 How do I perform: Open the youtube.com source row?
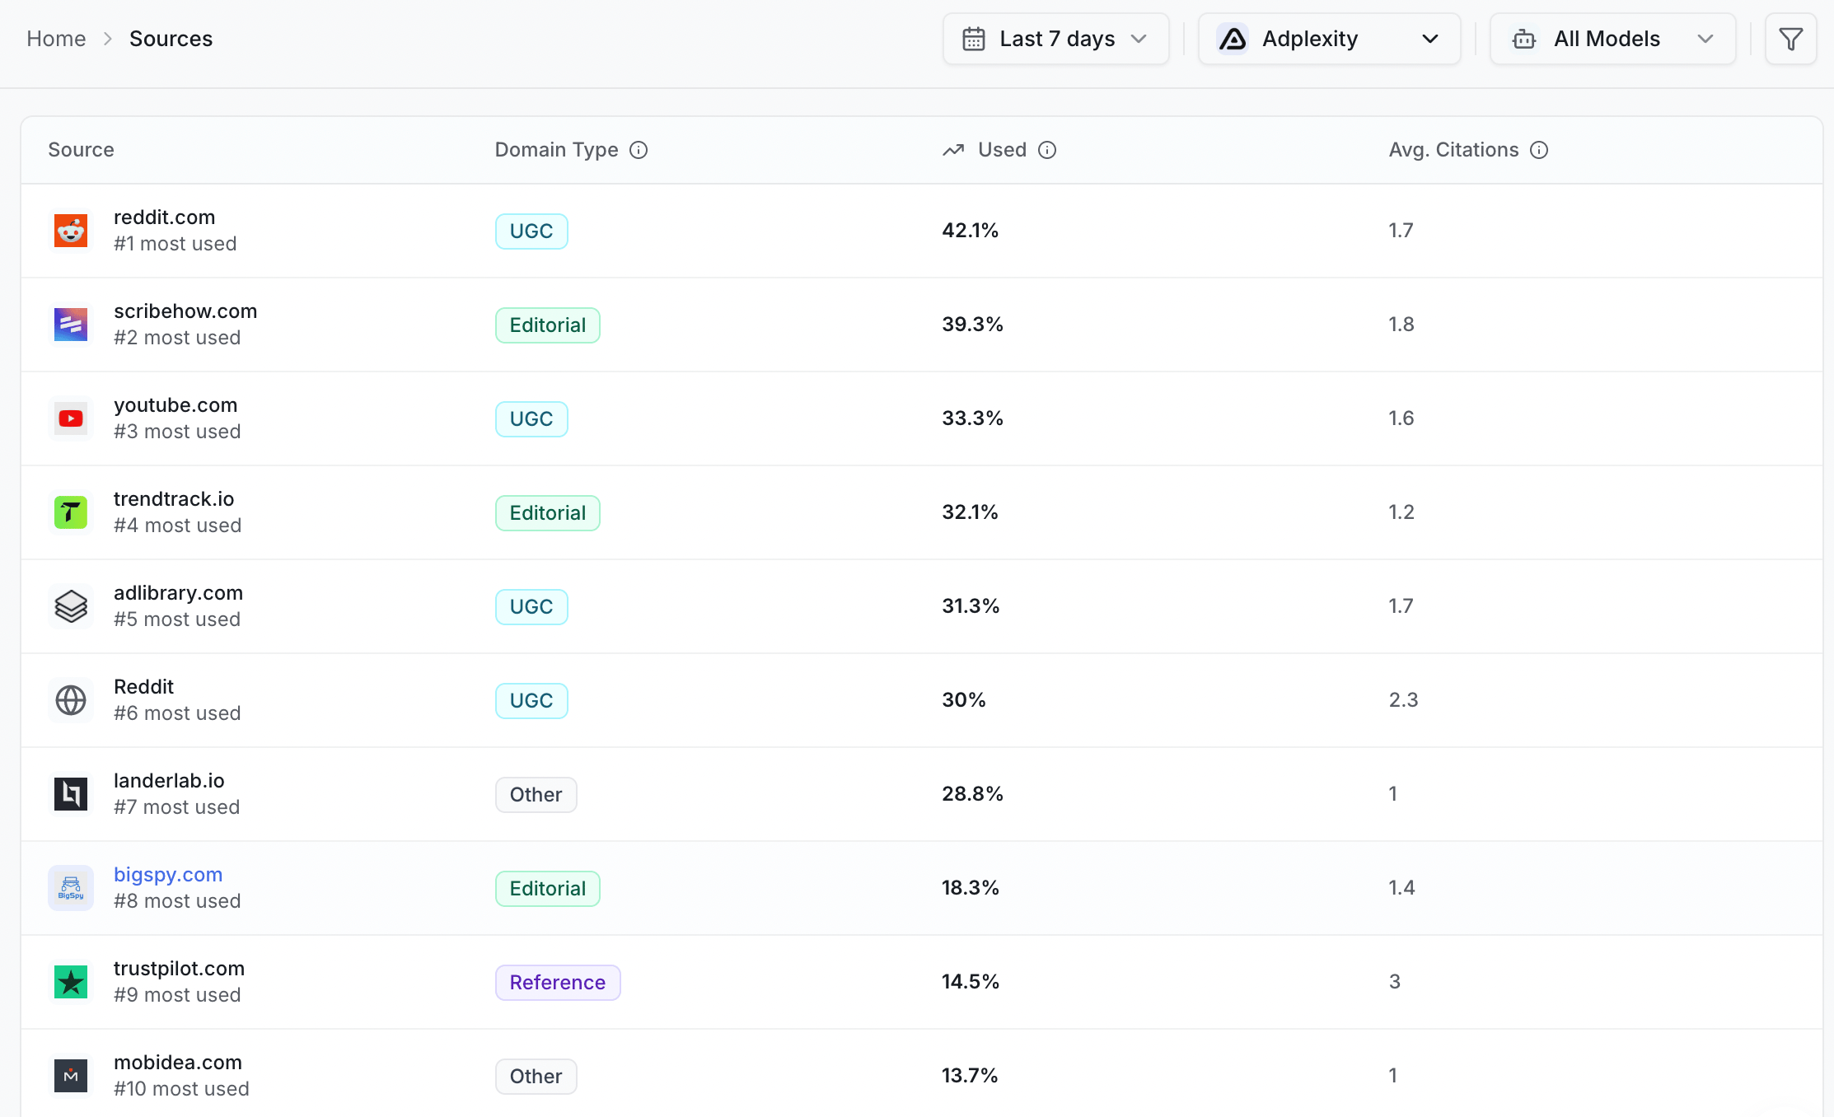click(x=922, y=418)
